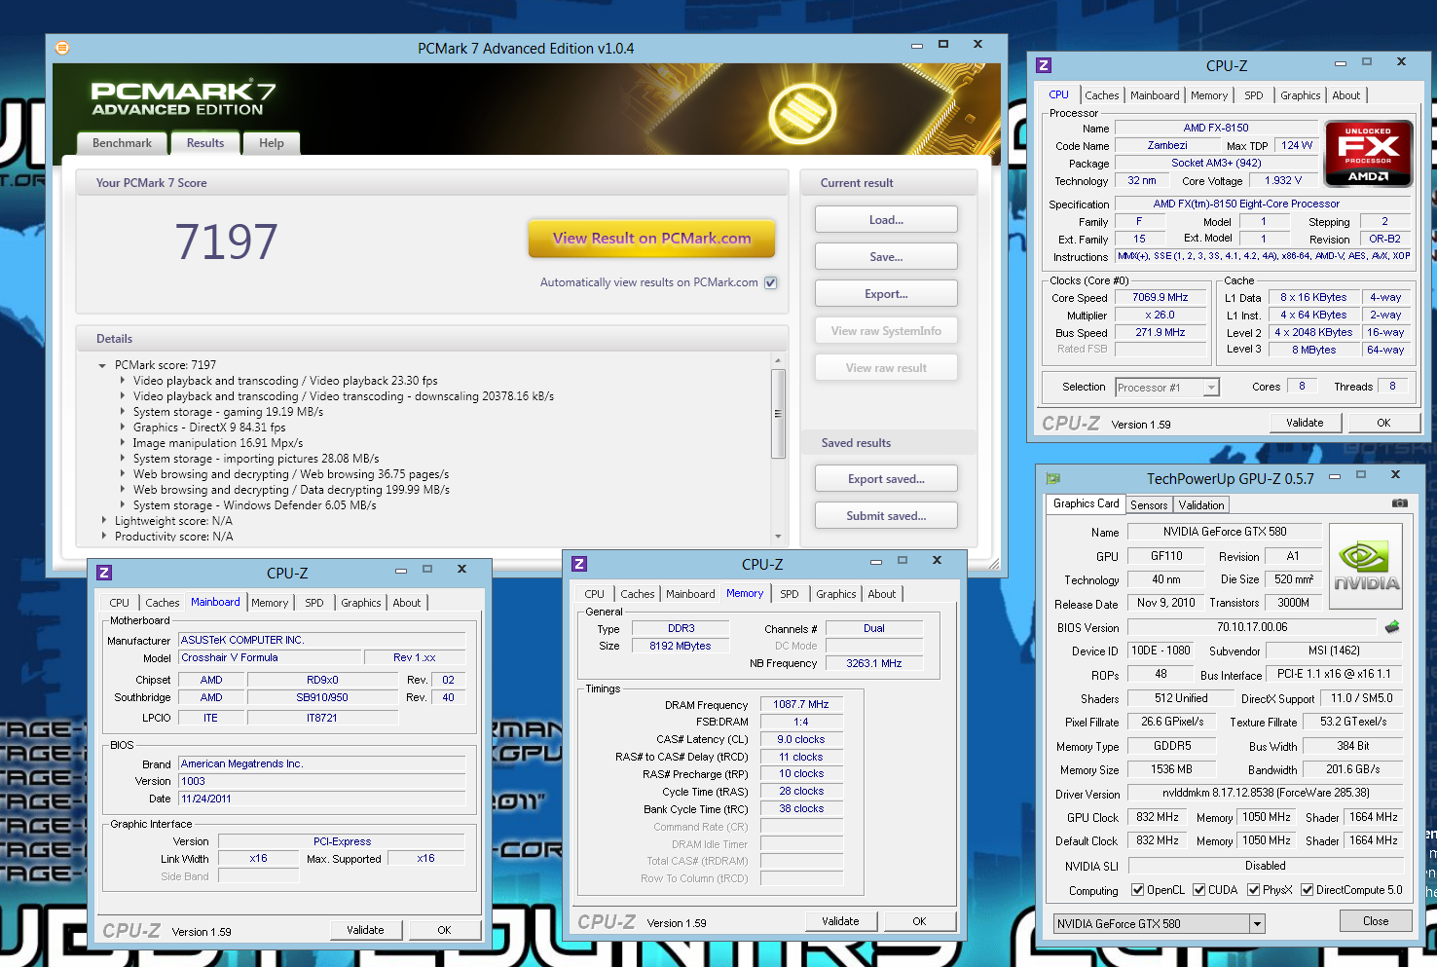
Task: Click Close button in GPU-Z
Action: tap(1376, 921)
